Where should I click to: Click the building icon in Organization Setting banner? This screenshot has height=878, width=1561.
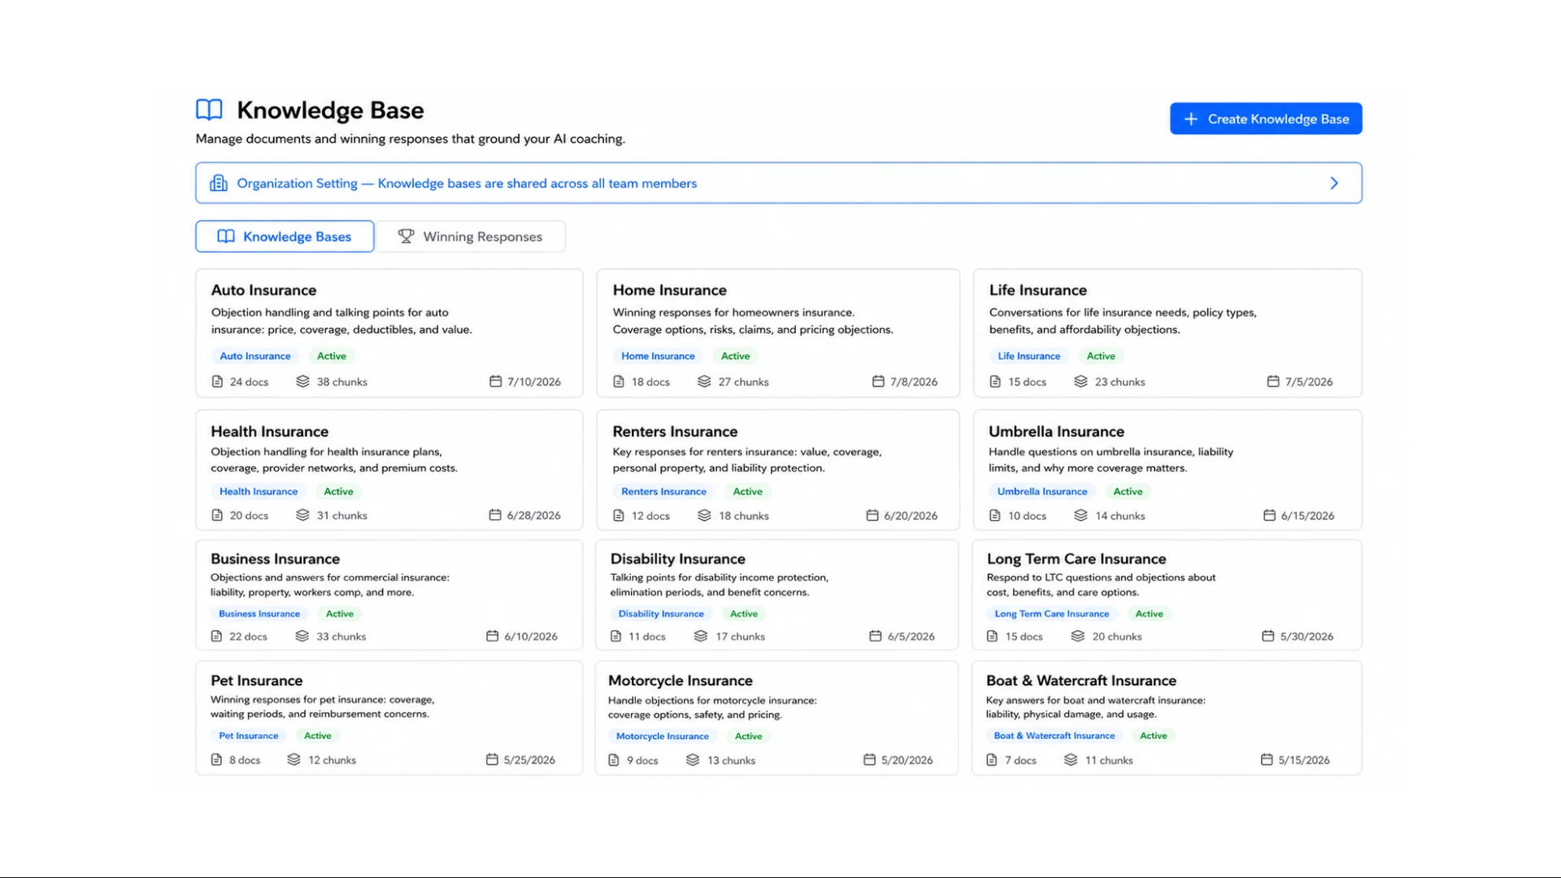click(219, 183)
